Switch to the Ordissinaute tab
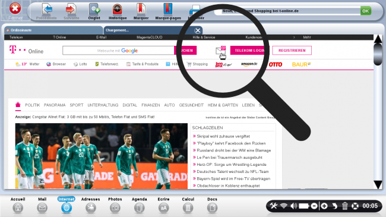Image resolution: width=386 pixels, height=217 pixels. [x=53, y=30]
